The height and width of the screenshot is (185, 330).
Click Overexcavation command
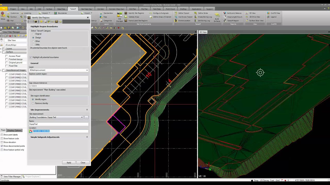pyautogui.click(x=182, y=21)
